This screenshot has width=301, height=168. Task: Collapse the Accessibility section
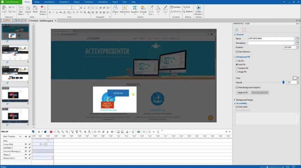(x=235, y=104)
